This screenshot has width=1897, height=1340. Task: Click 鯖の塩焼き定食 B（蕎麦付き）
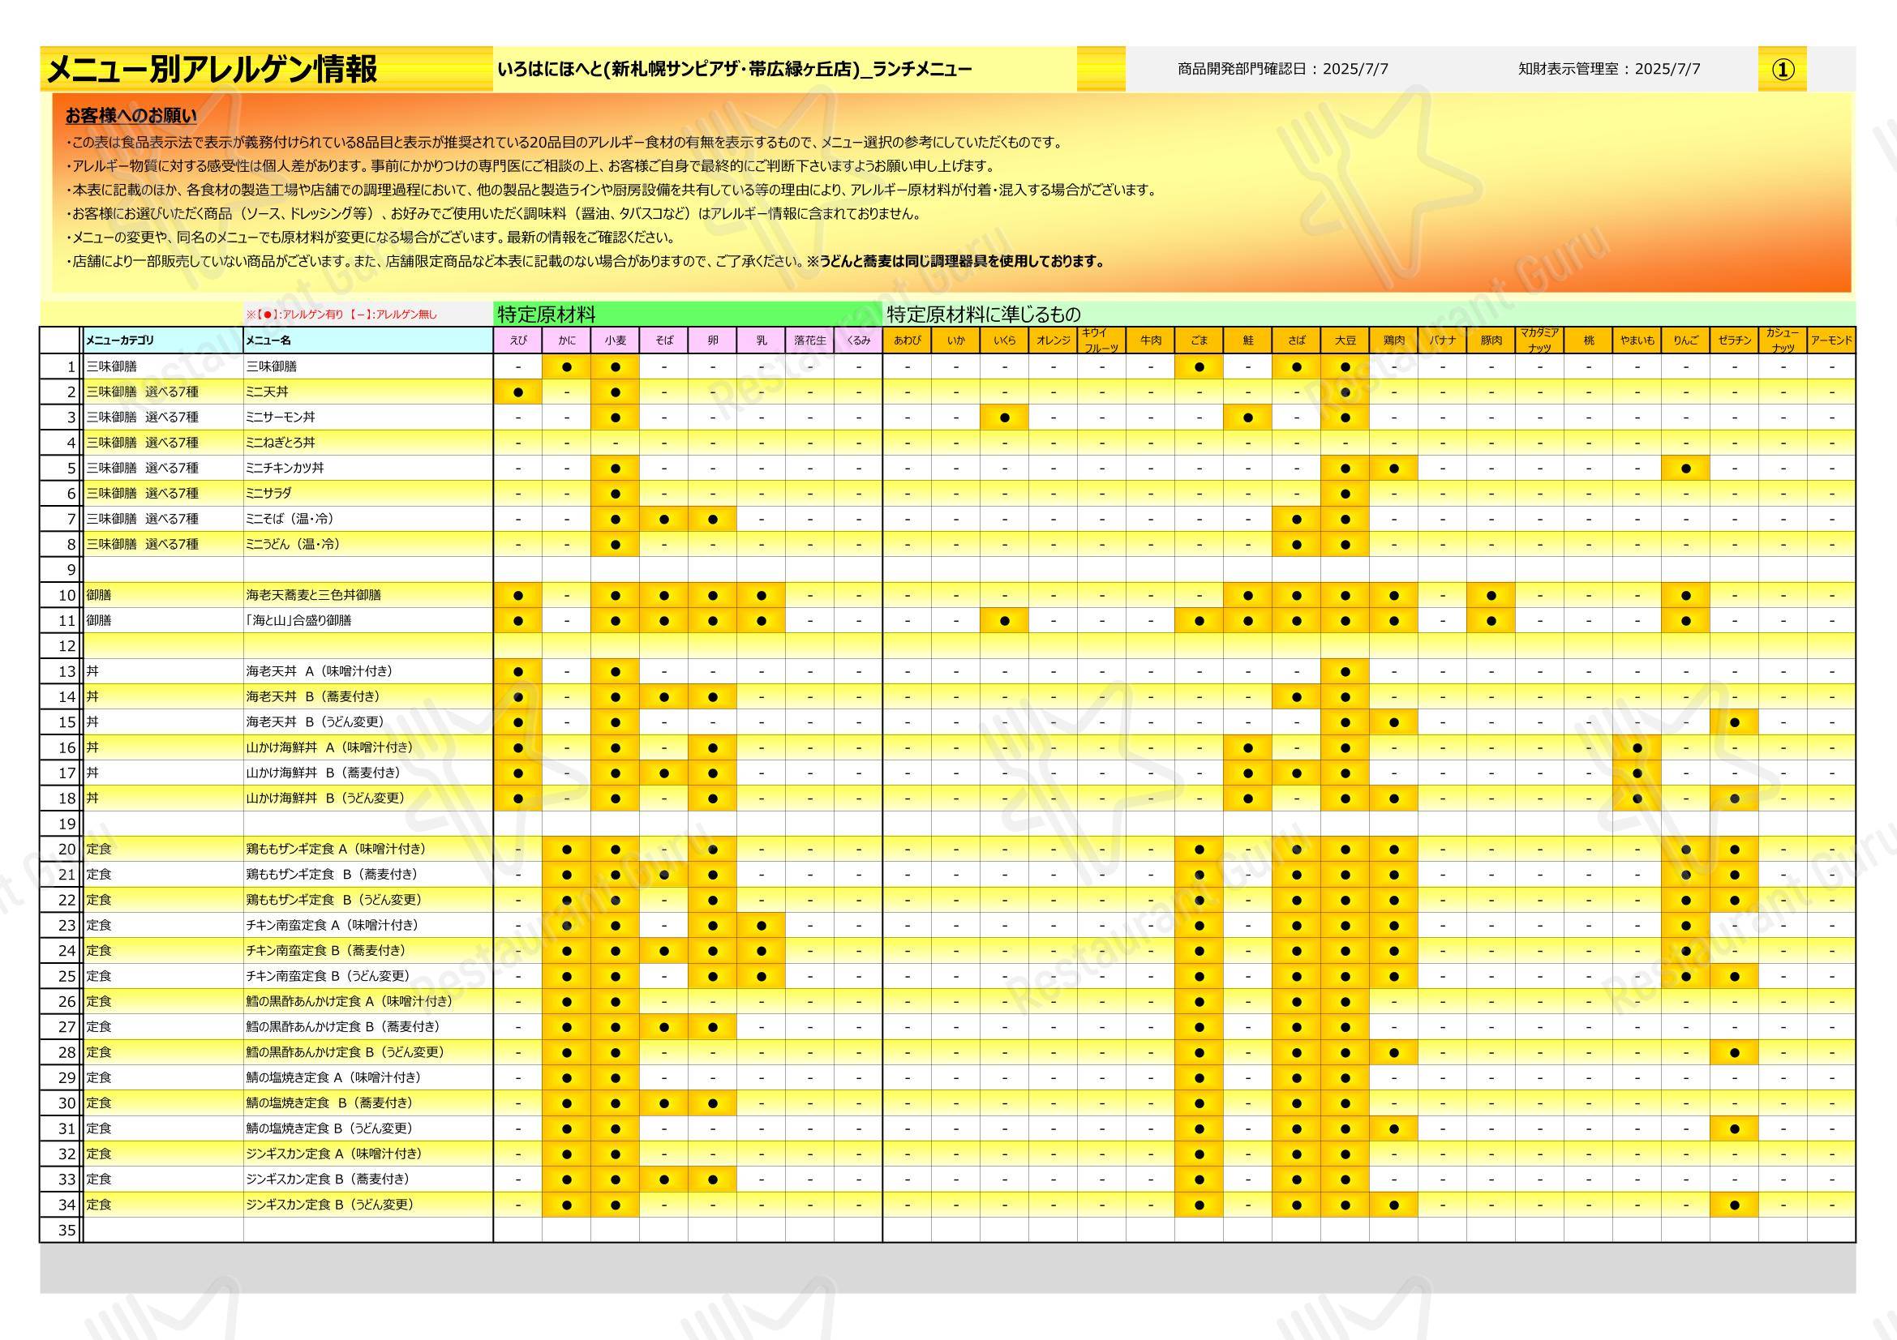pyautogui.click(x=330, y=1103)
